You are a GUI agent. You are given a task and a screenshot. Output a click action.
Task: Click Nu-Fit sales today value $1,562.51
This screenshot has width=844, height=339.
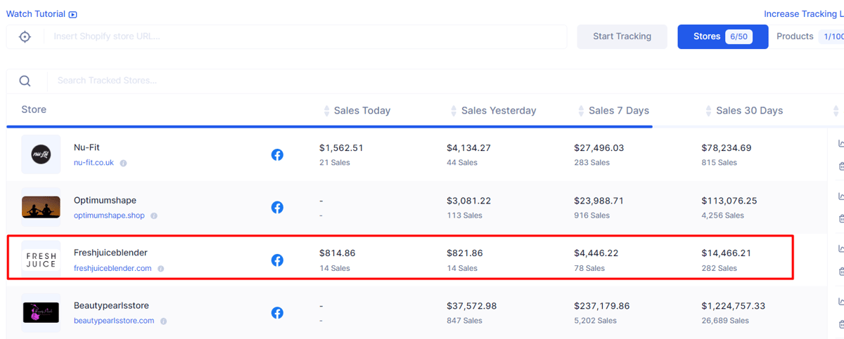tap(341, 147)
